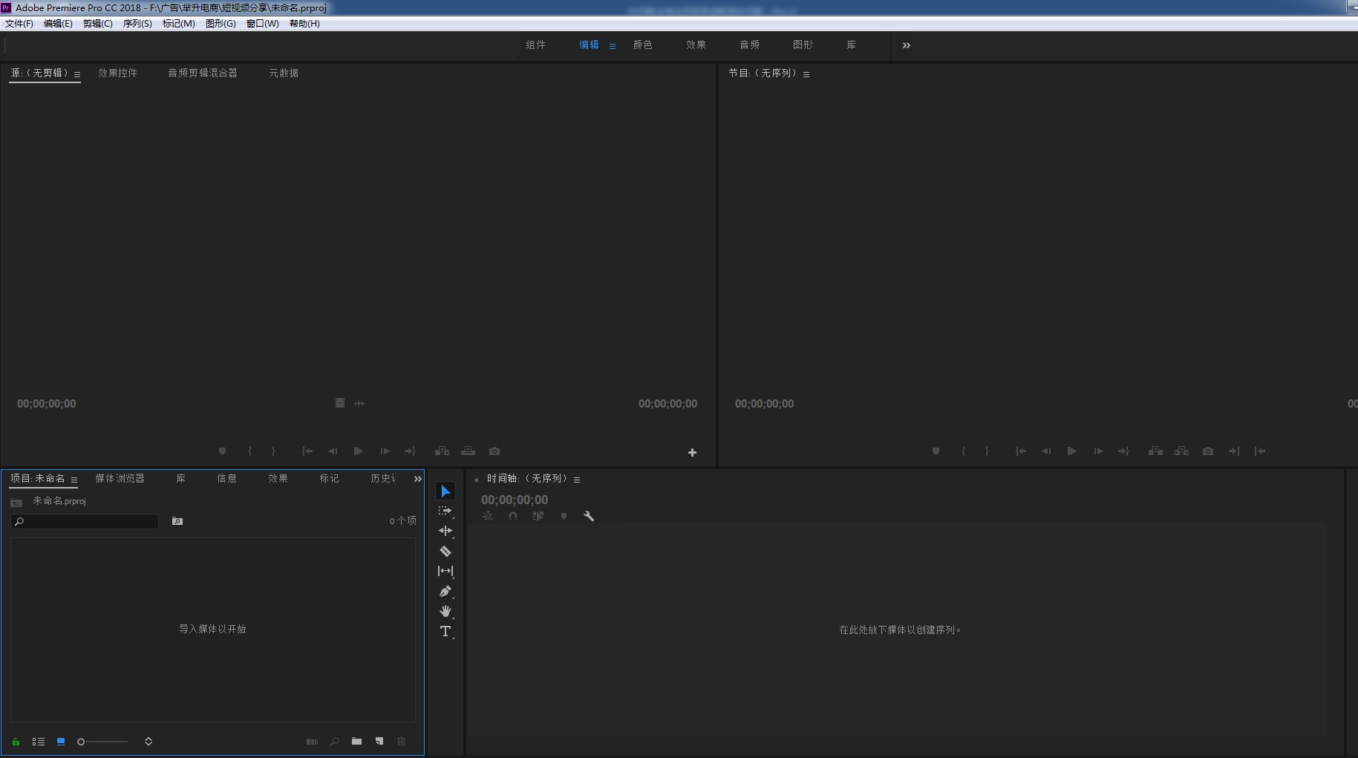Toggle Drag Video Only in Source monitor

pos(340,403)
